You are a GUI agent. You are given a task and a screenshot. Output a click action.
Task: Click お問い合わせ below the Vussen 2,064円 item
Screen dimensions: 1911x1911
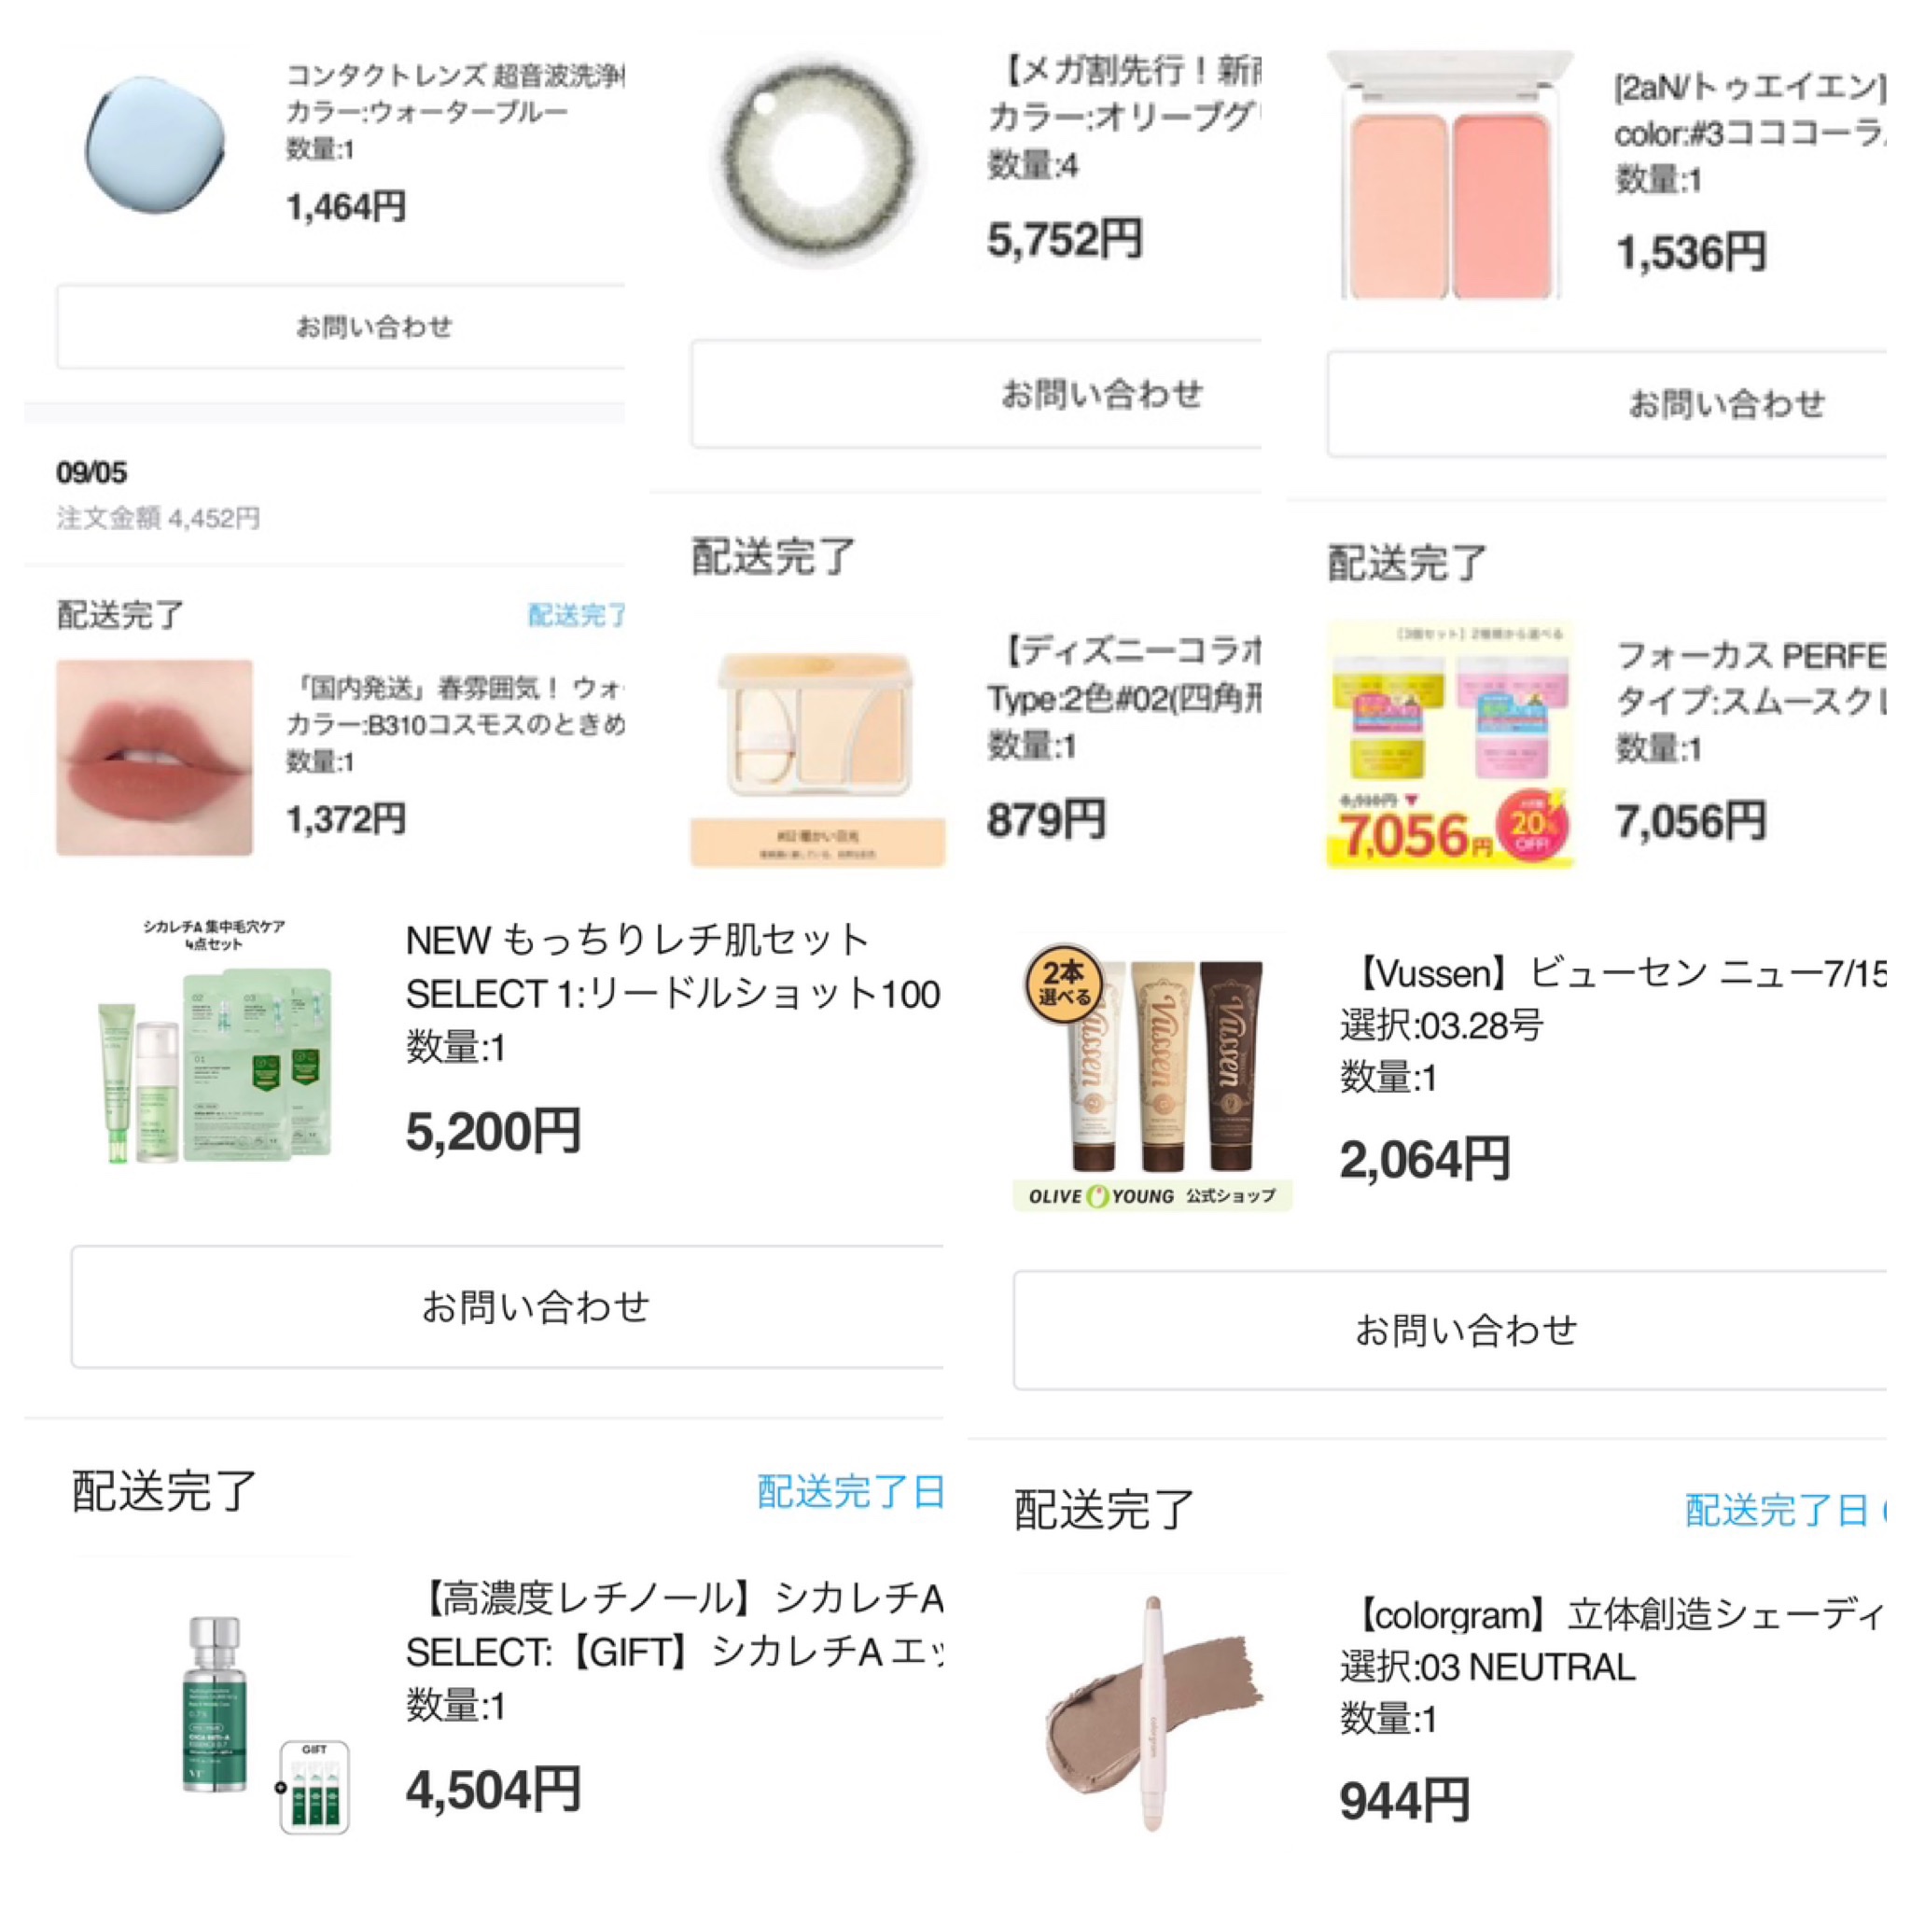click(x=1450, y=1331)
